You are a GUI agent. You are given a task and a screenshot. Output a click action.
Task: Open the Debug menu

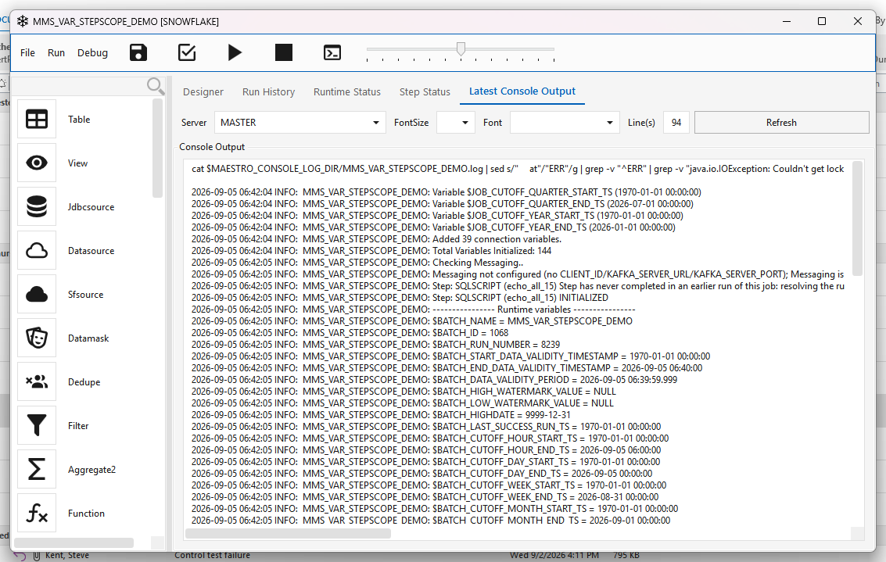pos(92,52)
